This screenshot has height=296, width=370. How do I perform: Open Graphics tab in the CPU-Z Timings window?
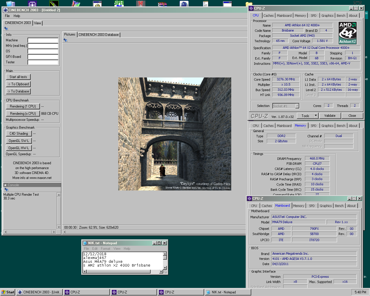click(x=327, y=126)
